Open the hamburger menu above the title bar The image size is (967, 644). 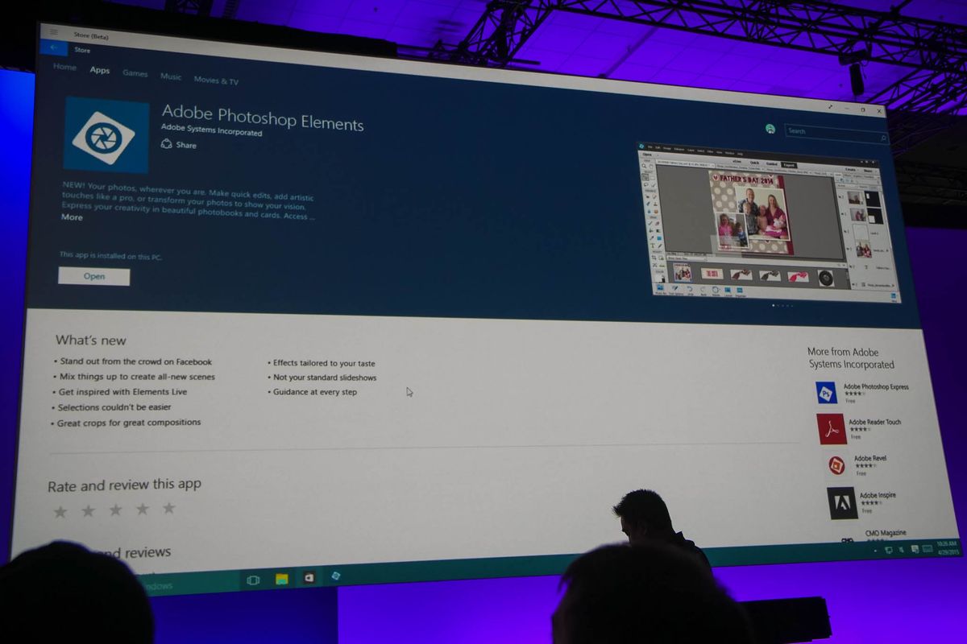coord(53,32)
